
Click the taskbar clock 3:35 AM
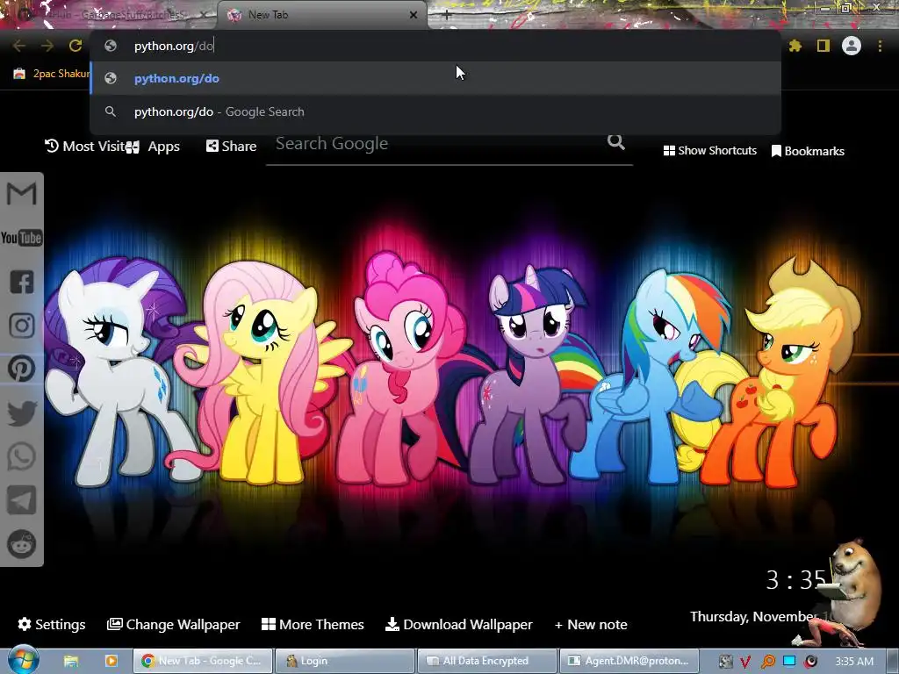pos(854,662)
